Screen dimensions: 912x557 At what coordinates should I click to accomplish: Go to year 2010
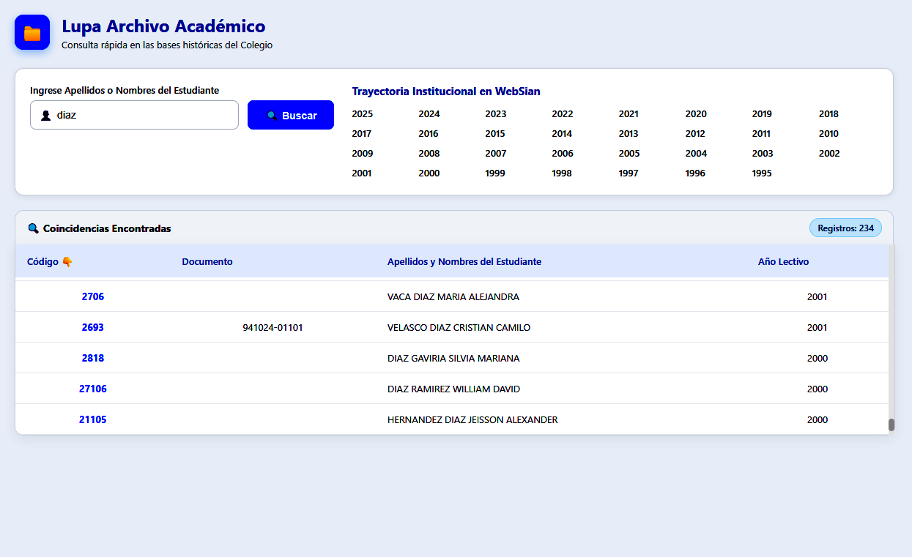click(x=828, y=134)
